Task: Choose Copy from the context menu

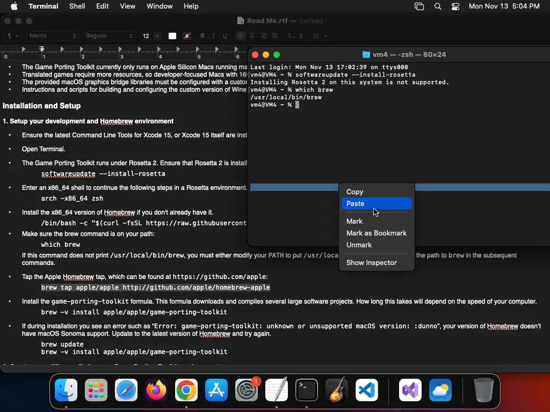Action: pos(377,192)
